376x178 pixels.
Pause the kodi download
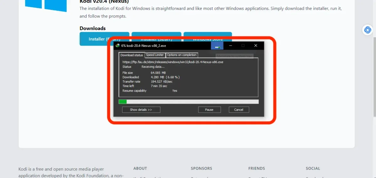(209, 110)
